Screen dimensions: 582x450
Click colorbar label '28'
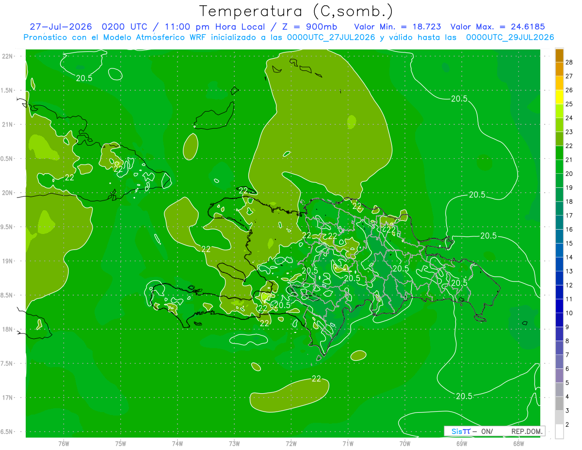569,62
